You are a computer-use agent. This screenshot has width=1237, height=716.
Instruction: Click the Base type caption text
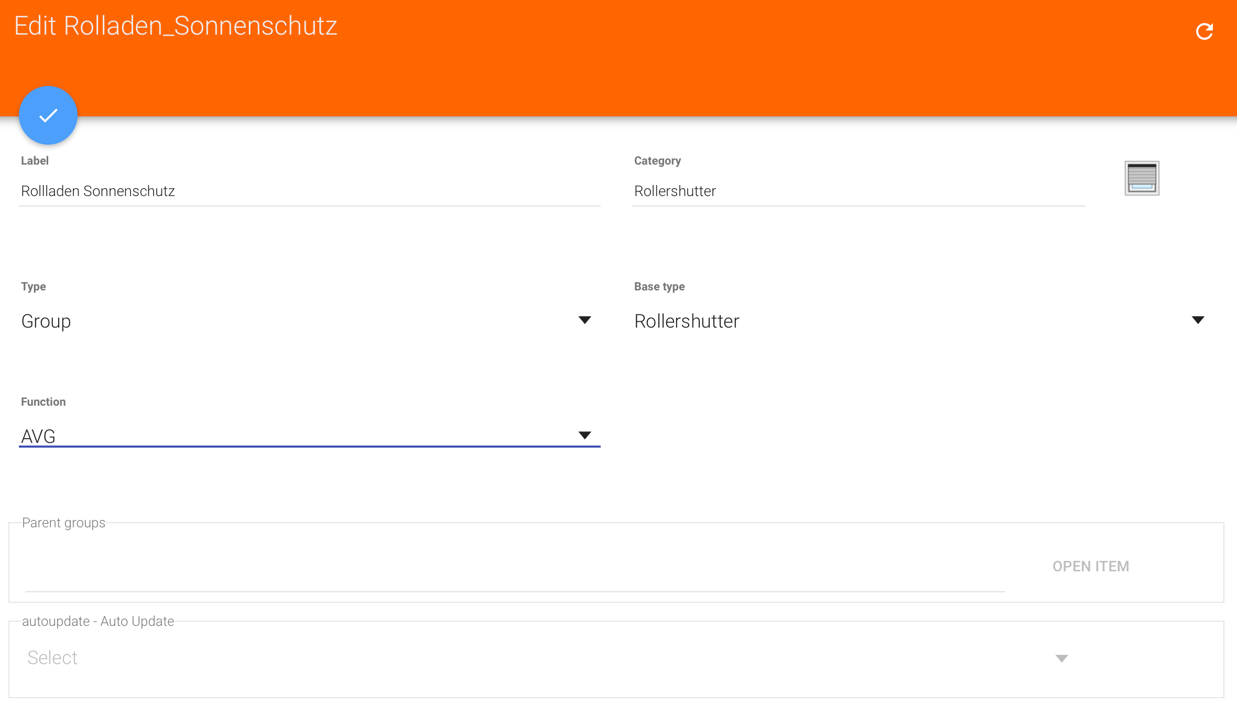[659, 286]
